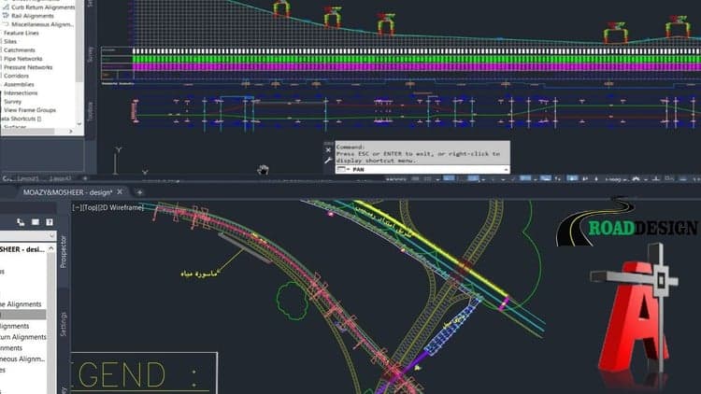Screen dimensions: 701x394
Task: Select Catchments tree node
Action: coord(20,50)
